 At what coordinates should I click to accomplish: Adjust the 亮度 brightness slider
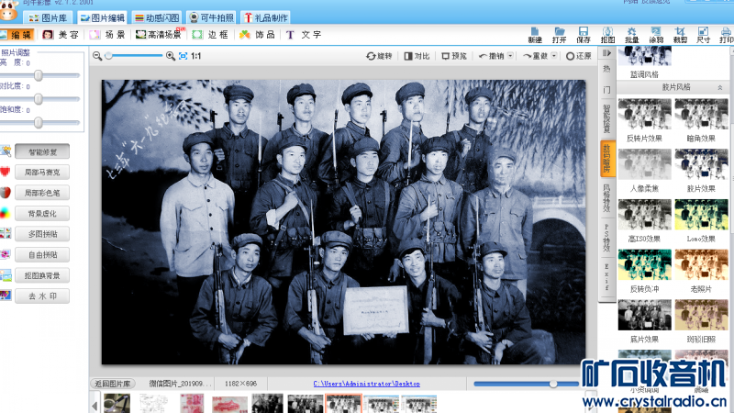[39, 75]
